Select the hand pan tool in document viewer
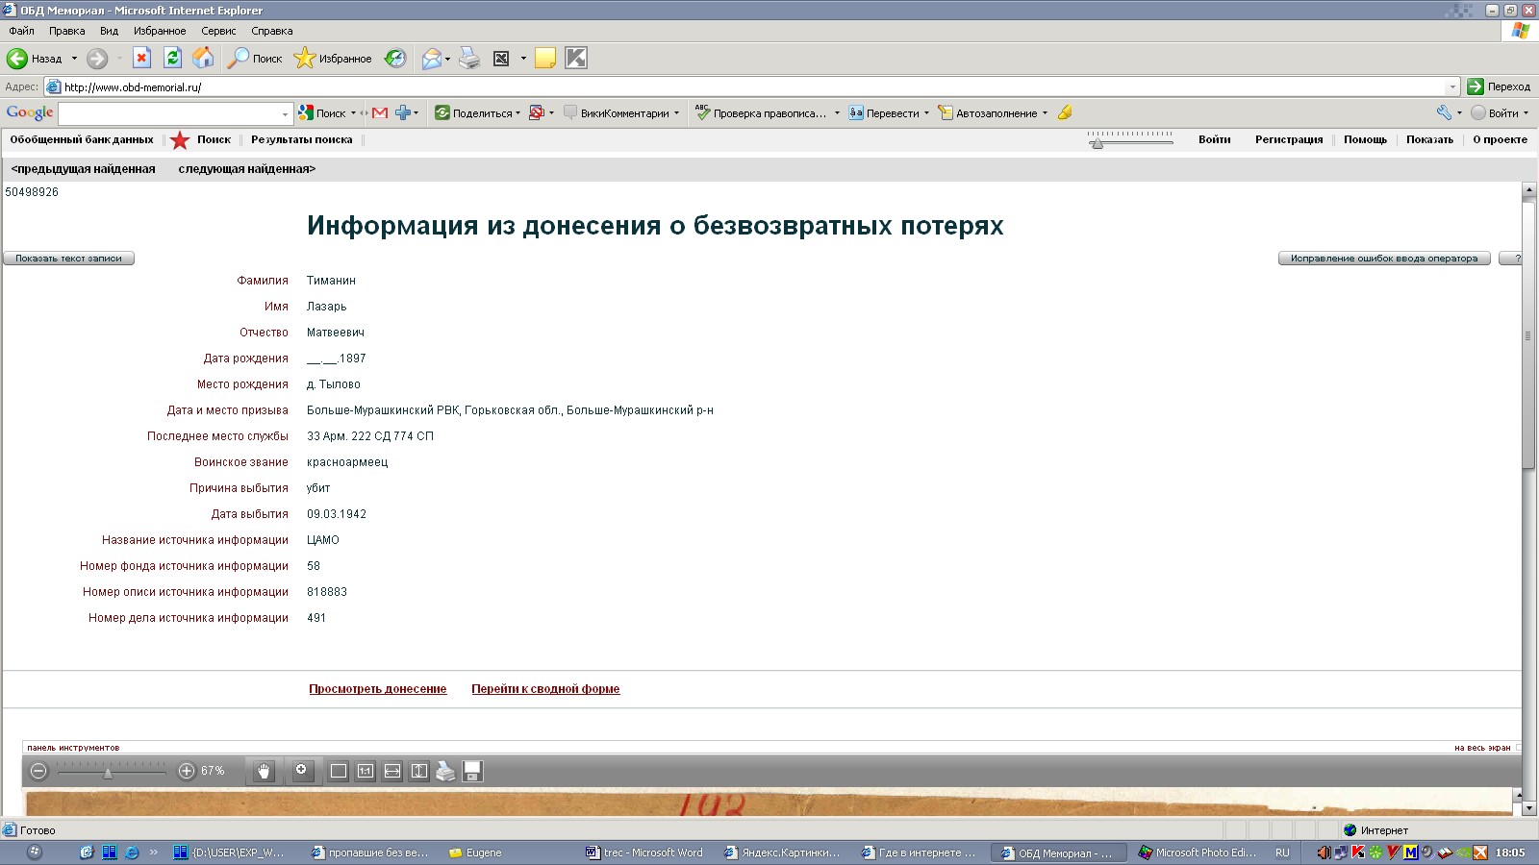The width and height of the screenshot is (1539, 865). [264, 771]
